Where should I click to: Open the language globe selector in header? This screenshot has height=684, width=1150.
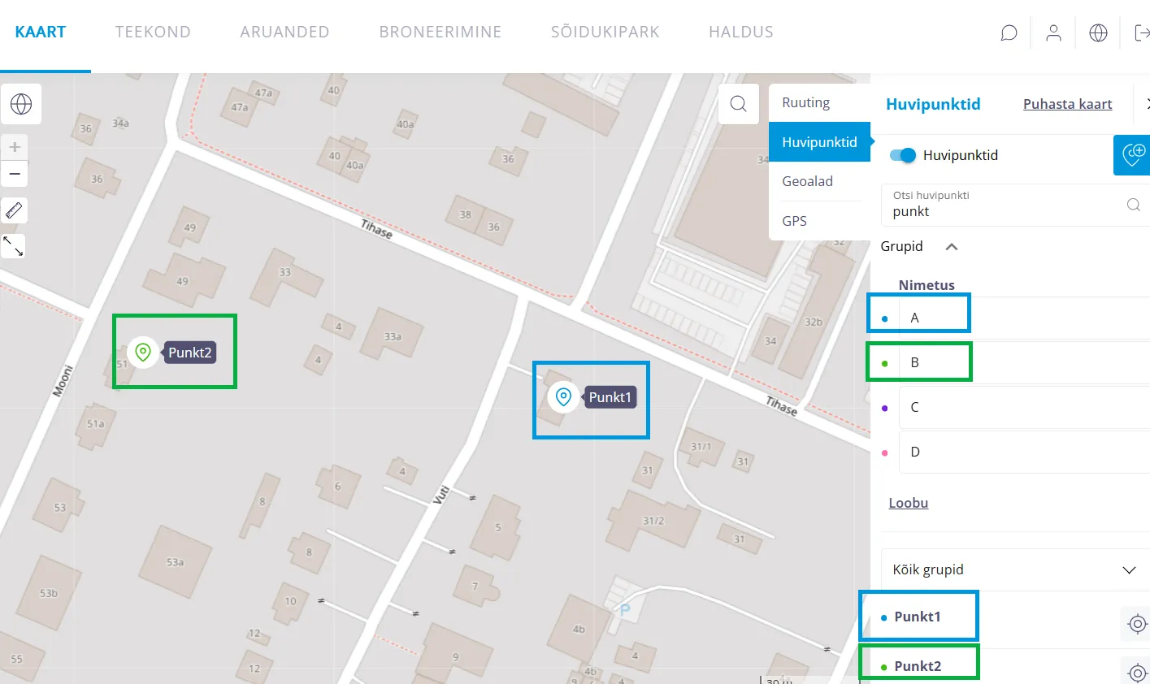tap(1098, 32)
